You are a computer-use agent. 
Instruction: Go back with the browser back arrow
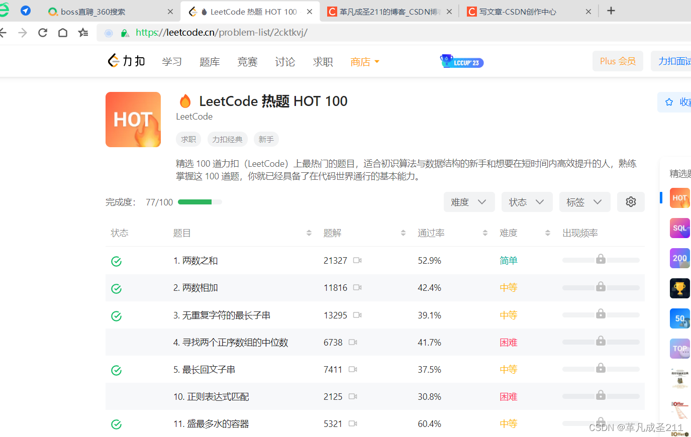tap(3, 33)
